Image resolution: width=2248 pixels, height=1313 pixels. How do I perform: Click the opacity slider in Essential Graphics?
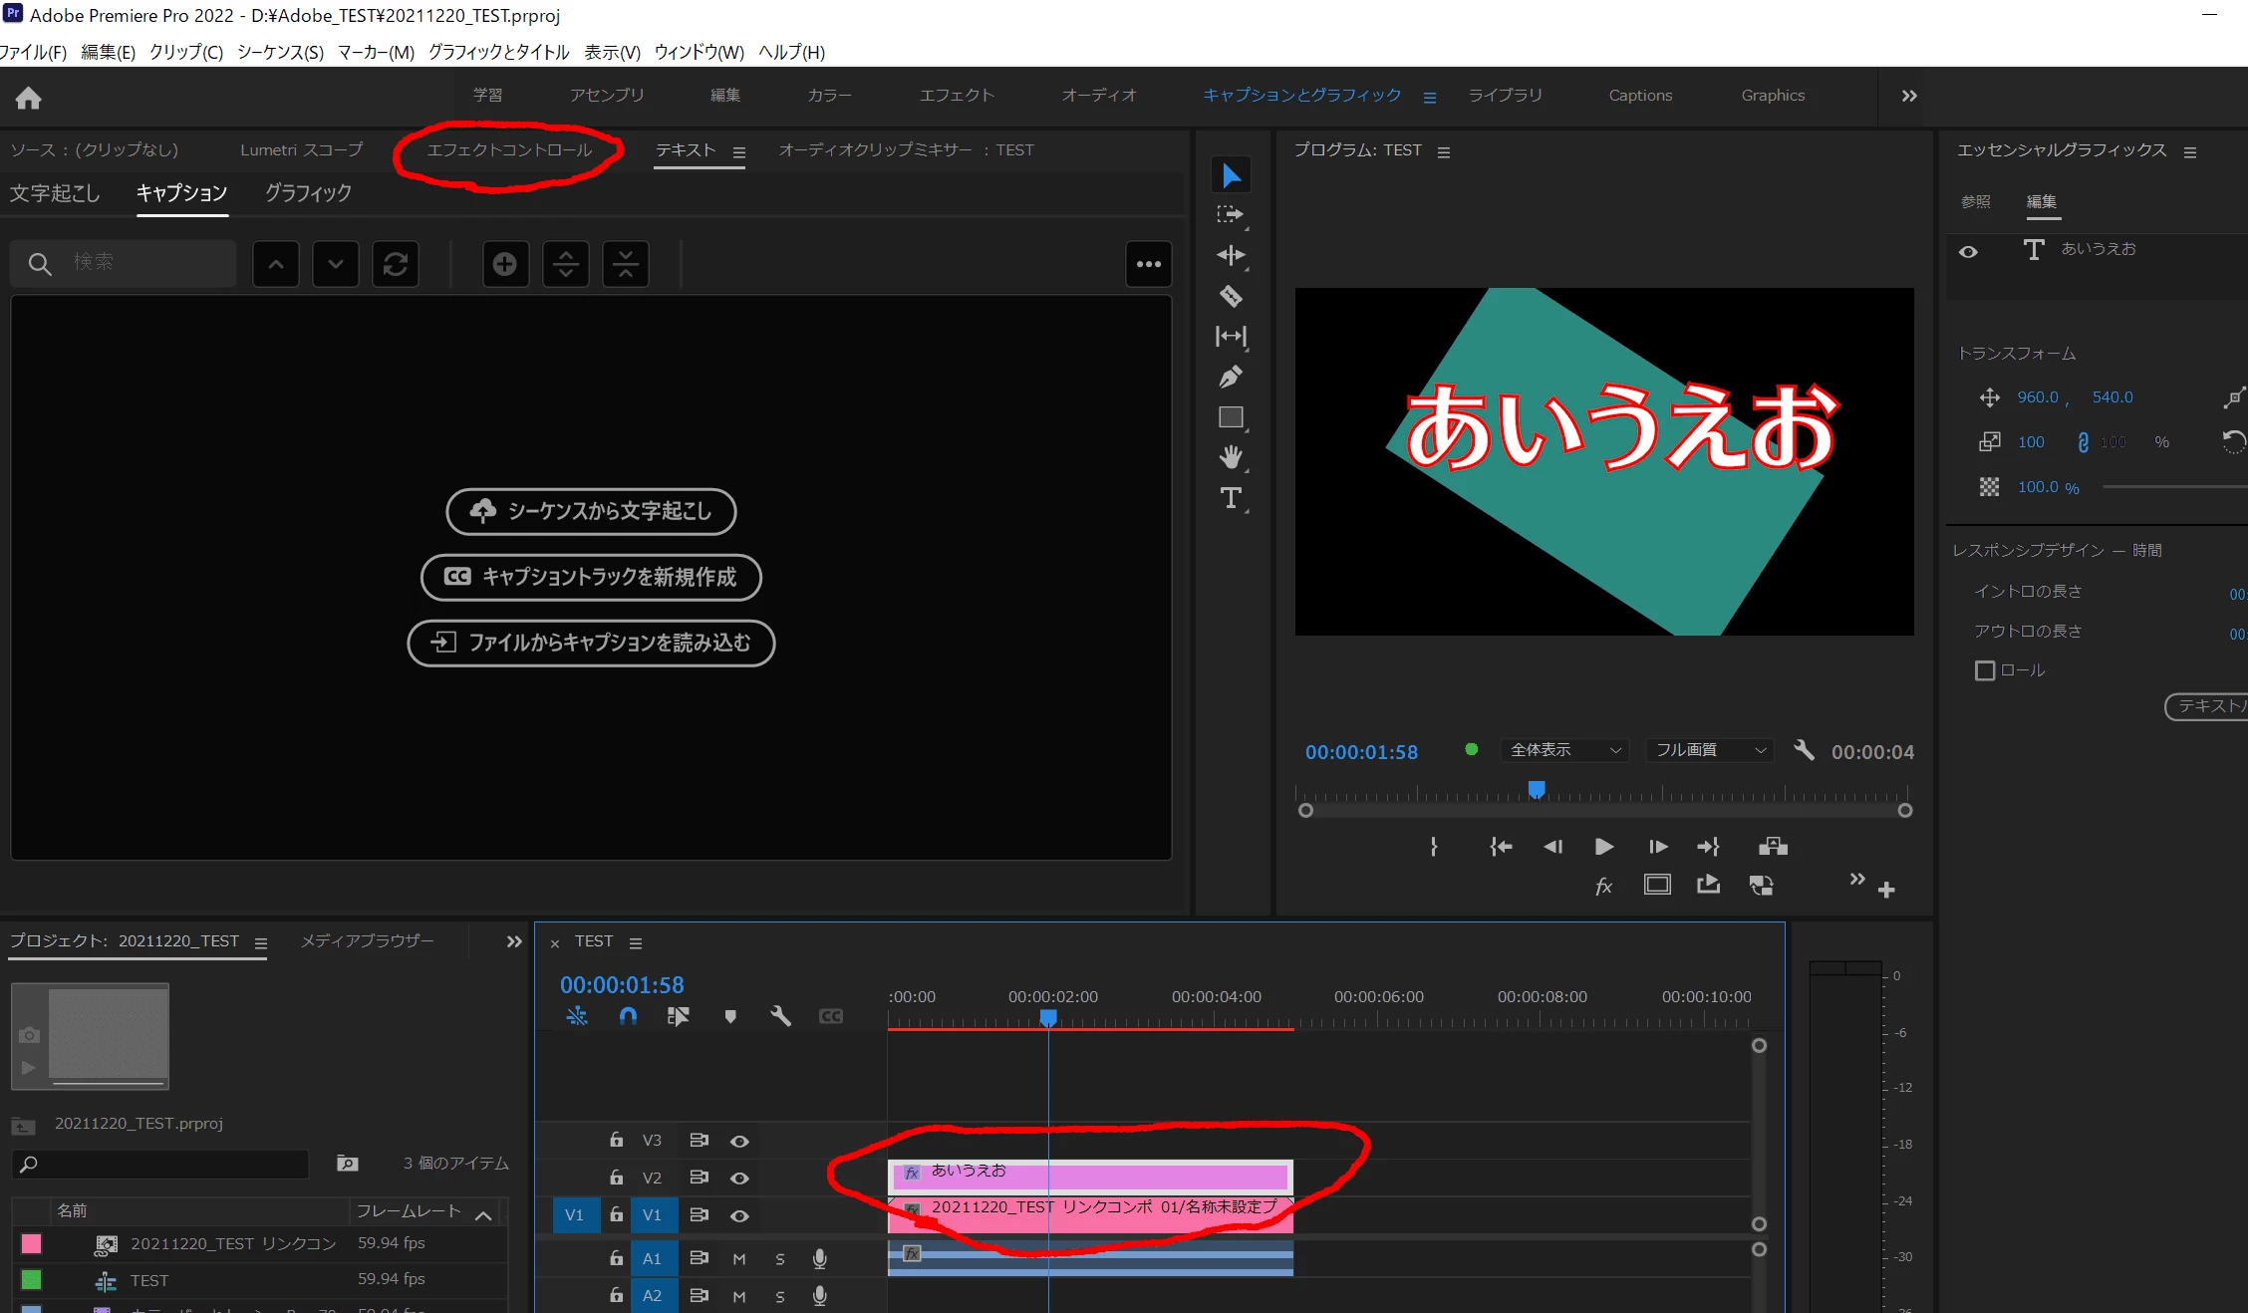(2172, 487)
